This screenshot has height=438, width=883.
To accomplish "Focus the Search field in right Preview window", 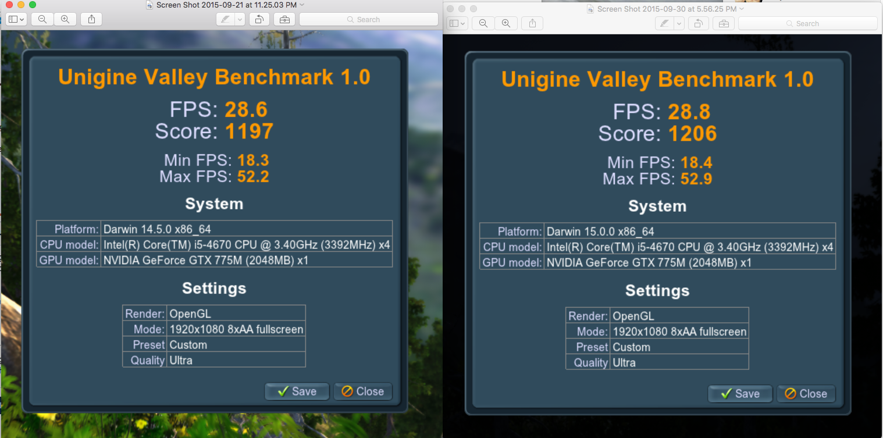I will 807,23.
